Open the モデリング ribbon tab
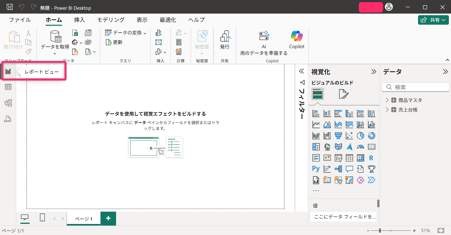Image resolution: width=451 pixels, height=235 pixels. pyautogui.click(x=111, y=20)
